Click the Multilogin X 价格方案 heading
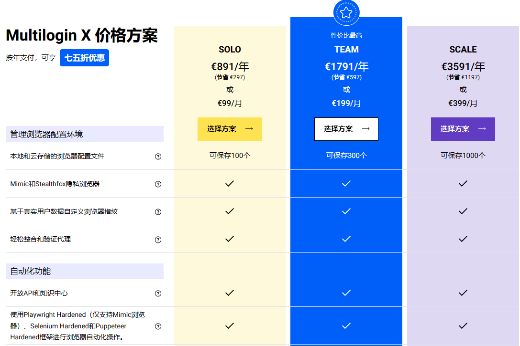Viewport: 520px width, 346px height. pos(82,35)
